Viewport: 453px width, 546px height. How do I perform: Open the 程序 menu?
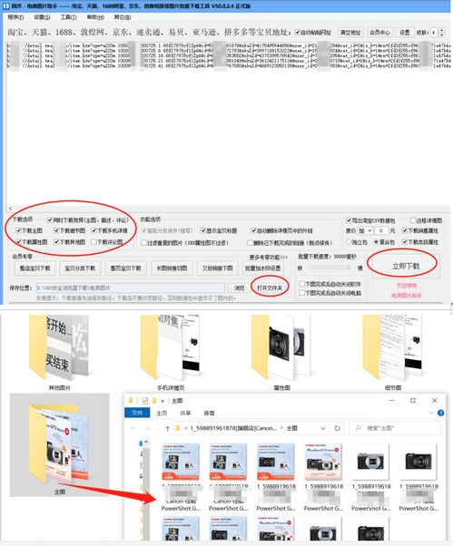pos(15,17)
